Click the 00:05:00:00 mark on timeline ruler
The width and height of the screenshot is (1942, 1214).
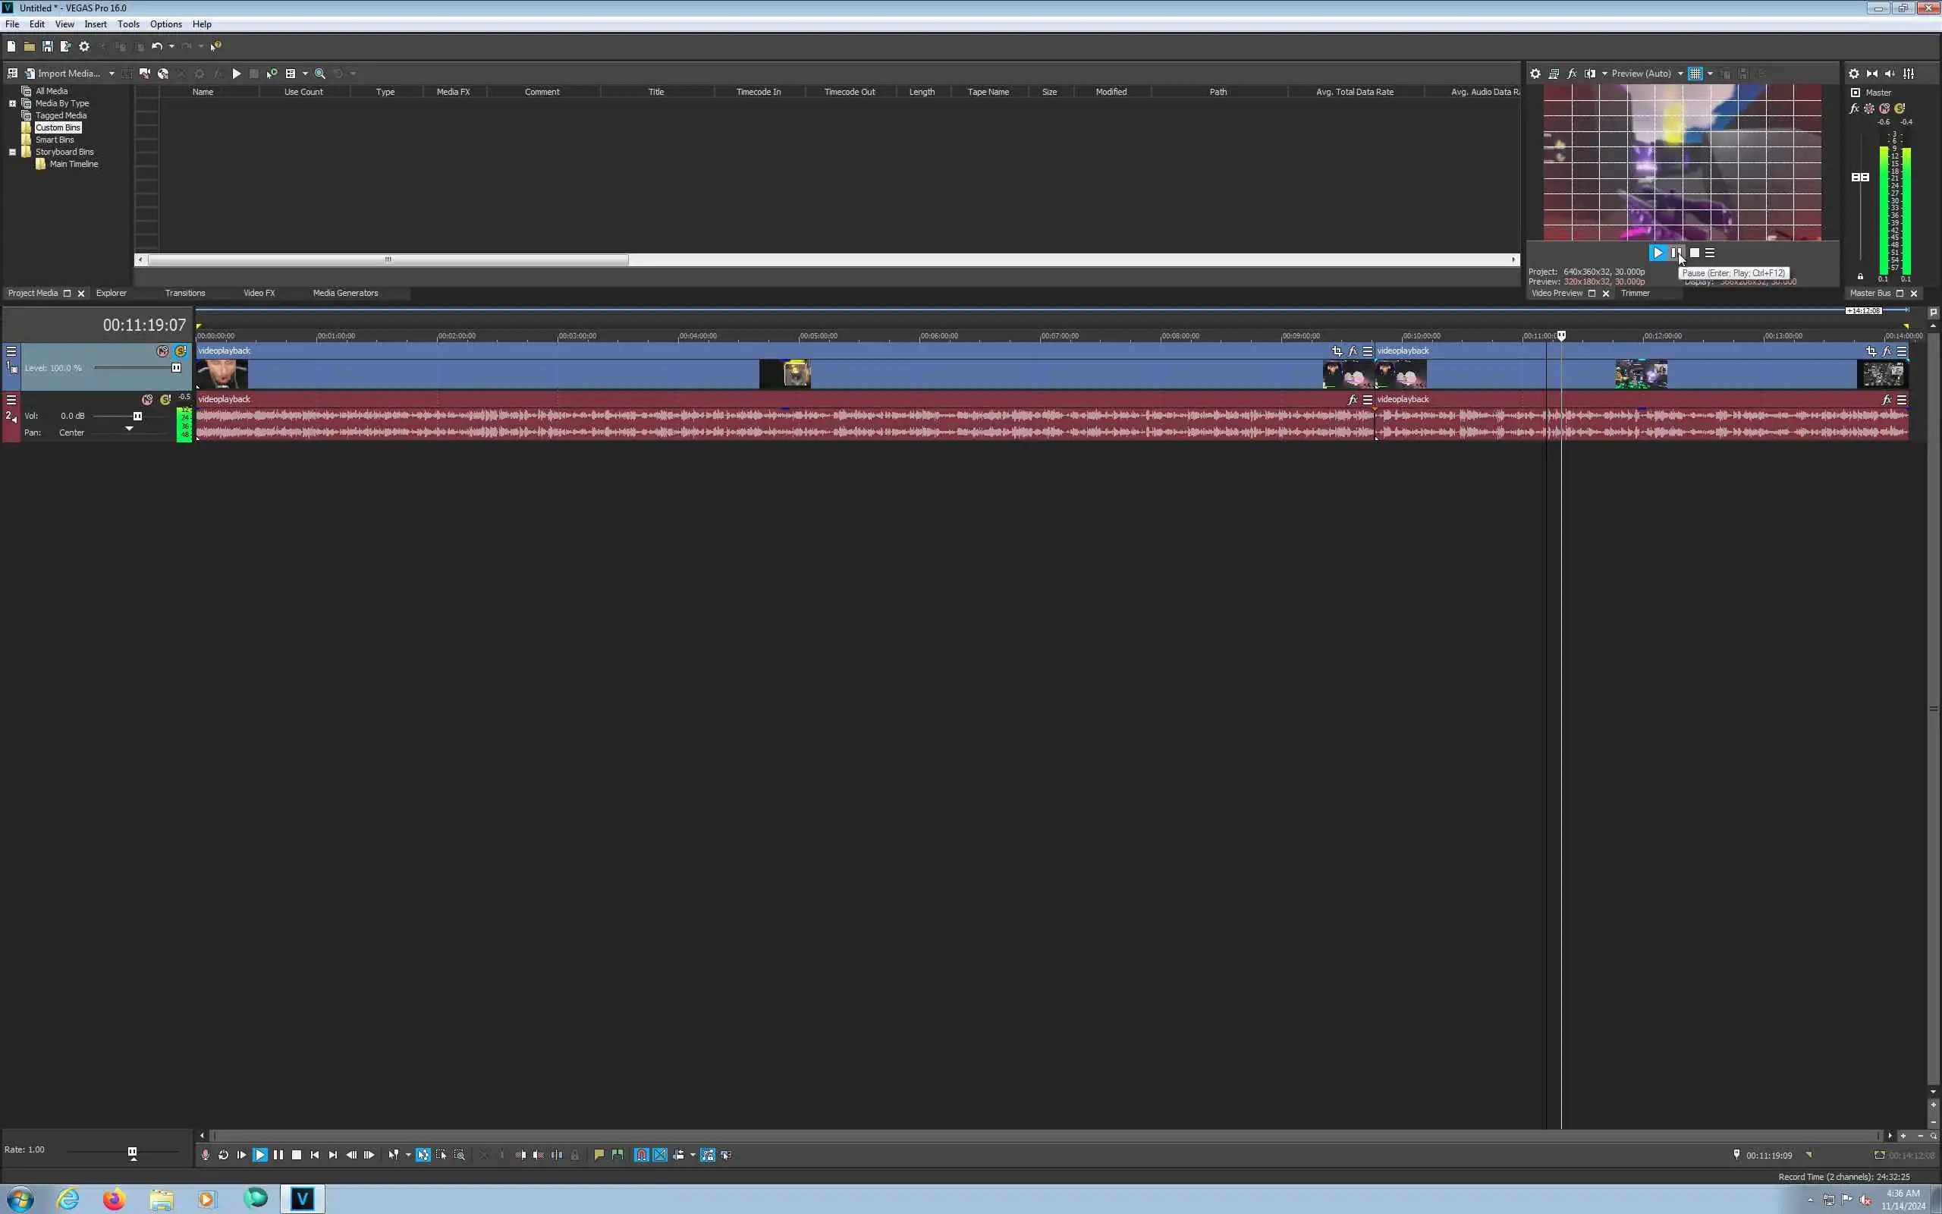[x=800, y=335]
